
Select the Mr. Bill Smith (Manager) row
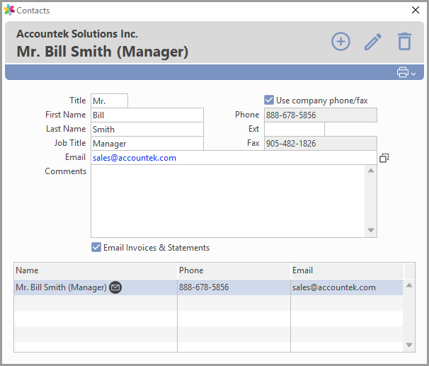pyautogui.click(x=208, y=287)
